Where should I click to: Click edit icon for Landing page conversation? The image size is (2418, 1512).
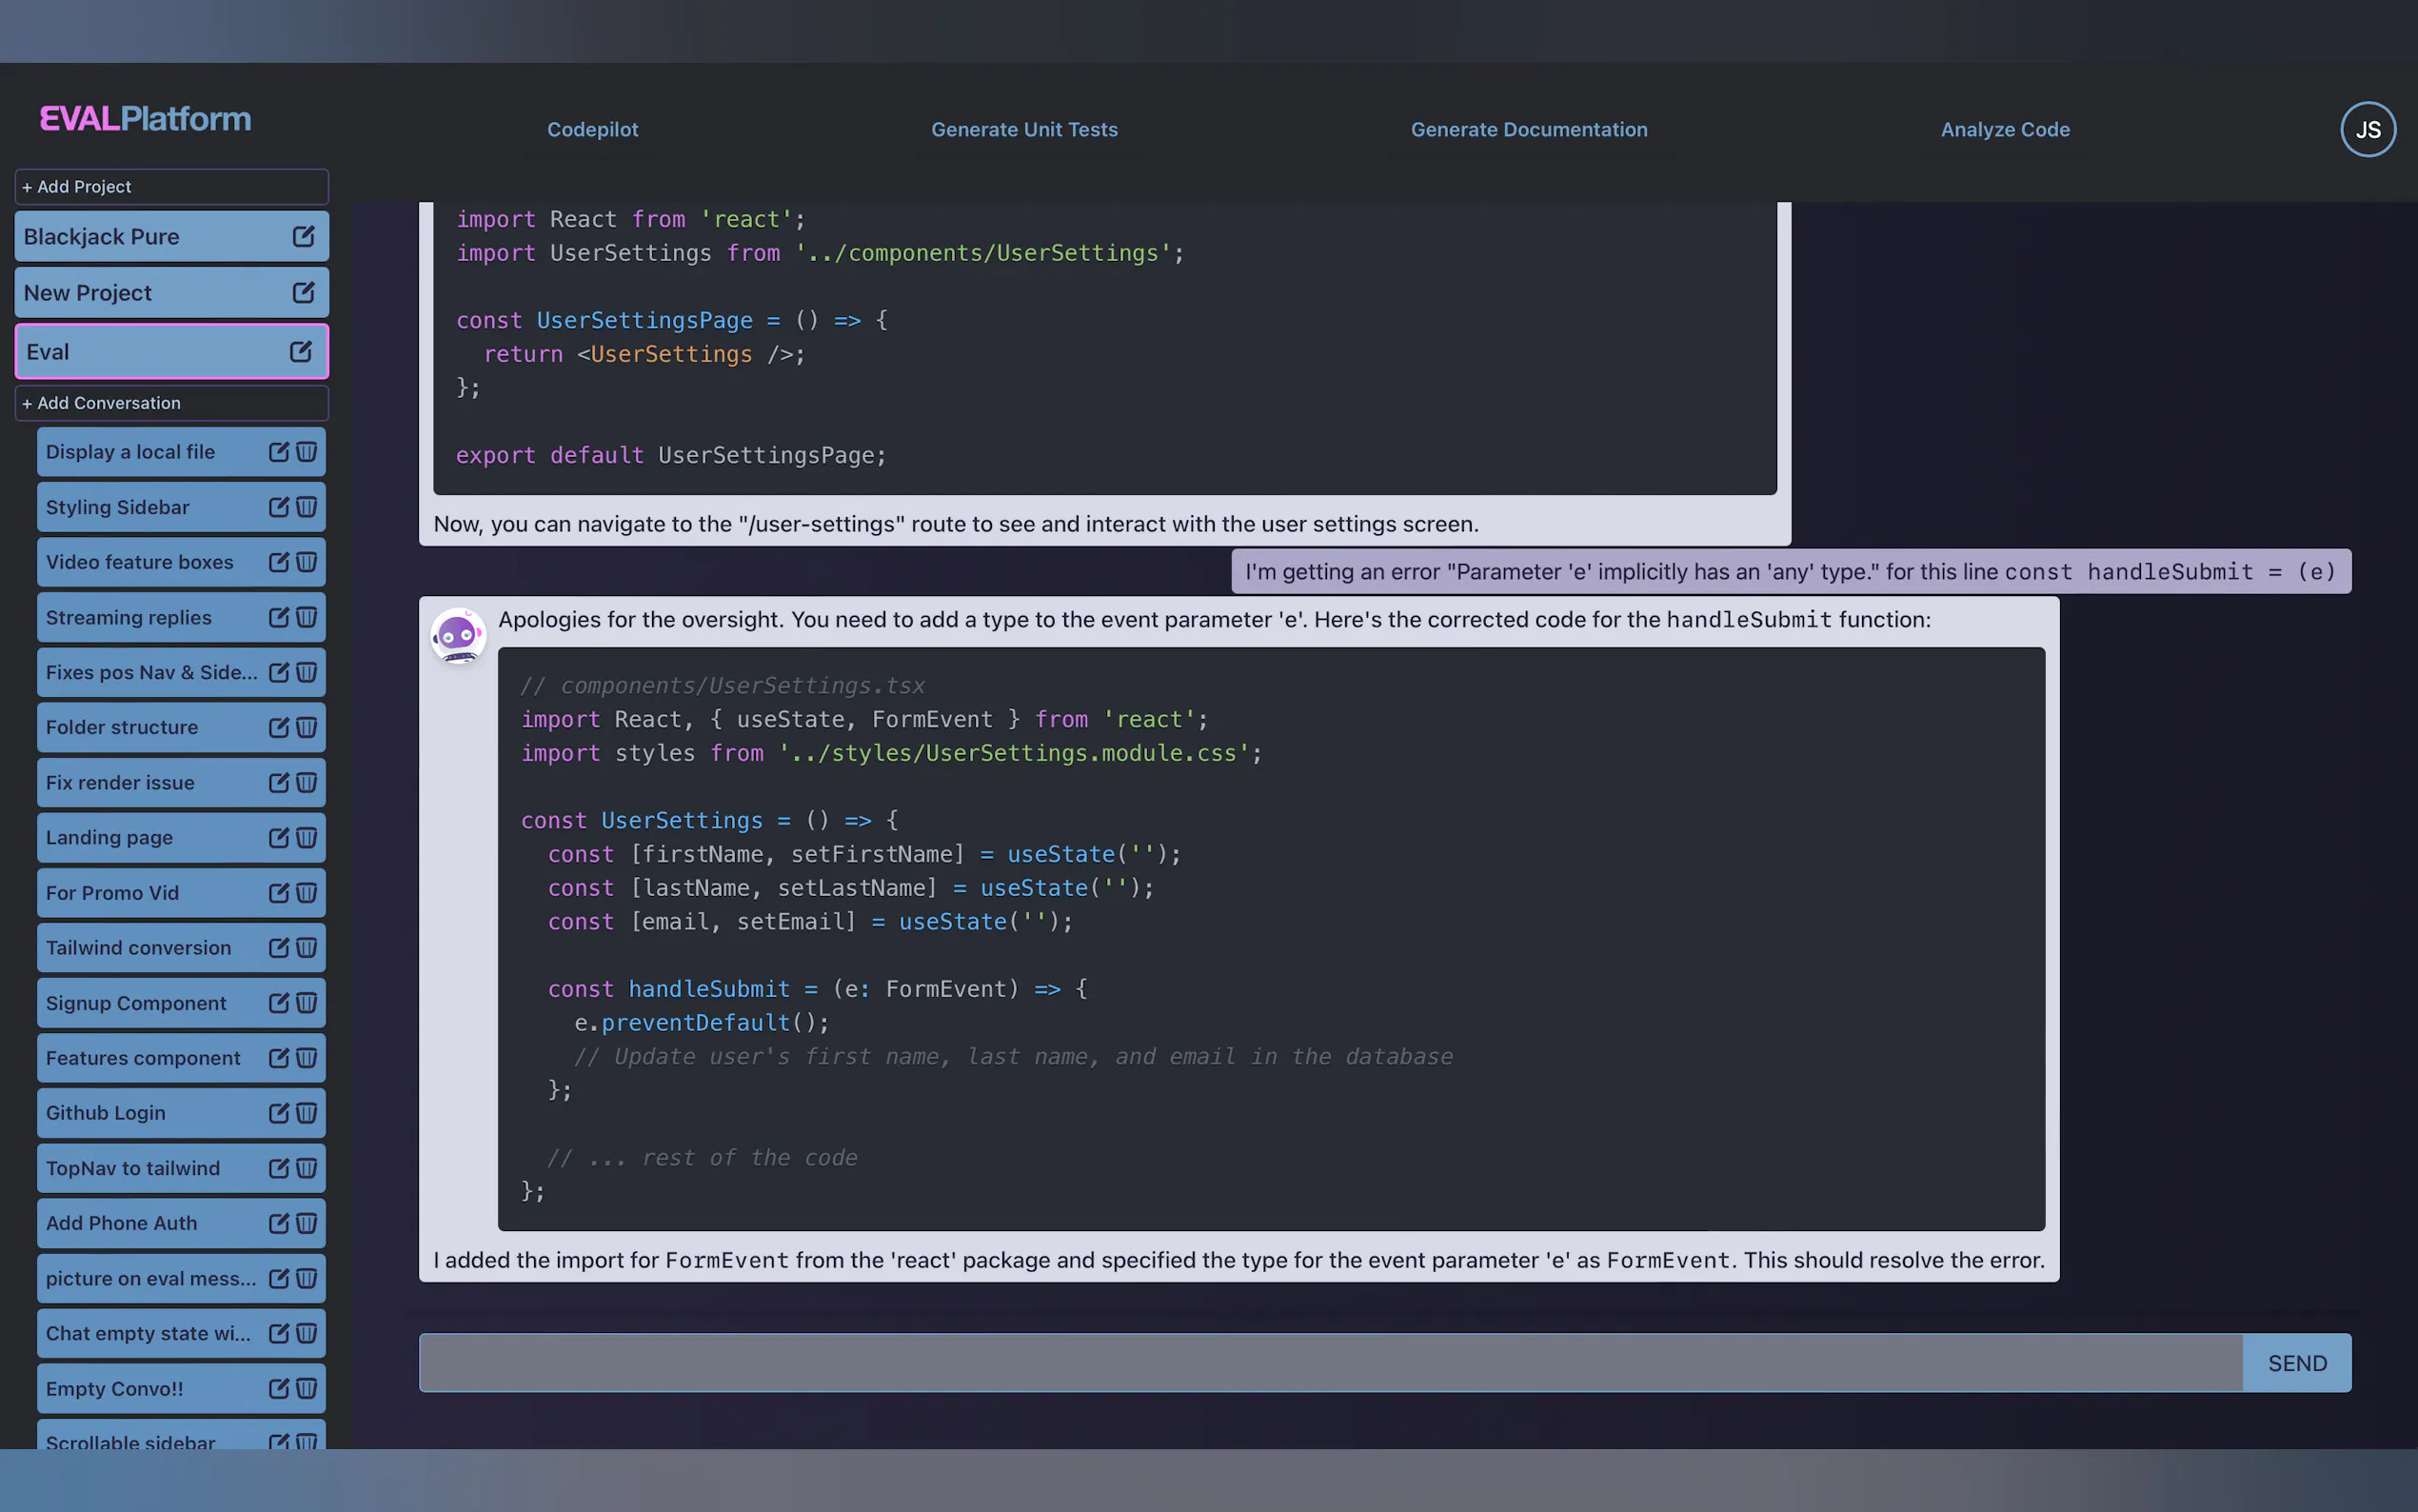click(278, 837)
